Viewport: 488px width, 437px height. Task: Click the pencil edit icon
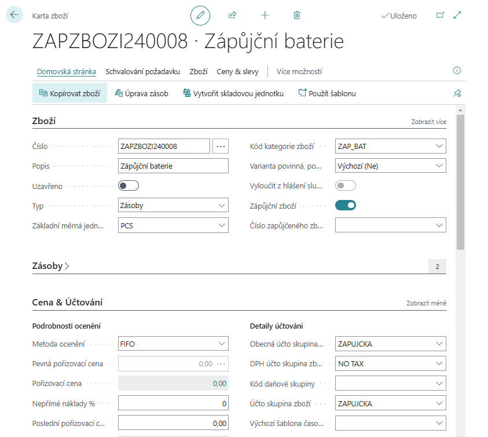pos(200,15)
